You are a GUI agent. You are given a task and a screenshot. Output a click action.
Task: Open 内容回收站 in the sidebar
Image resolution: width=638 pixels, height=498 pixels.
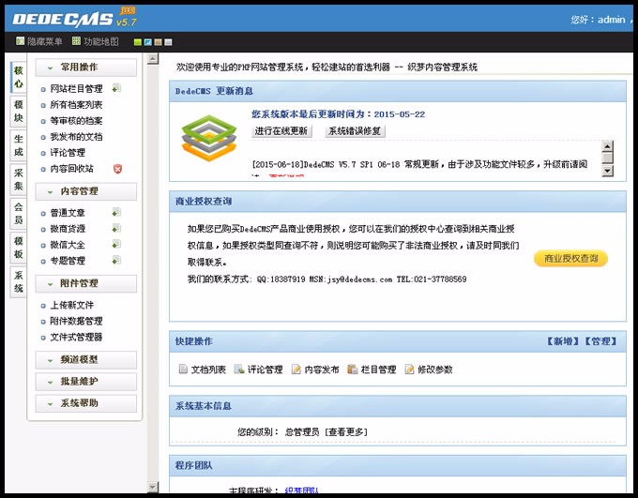tap(71, 169)
